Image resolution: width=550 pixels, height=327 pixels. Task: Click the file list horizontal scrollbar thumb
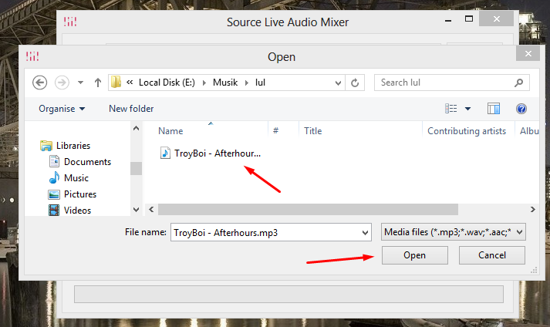[308, 210]
